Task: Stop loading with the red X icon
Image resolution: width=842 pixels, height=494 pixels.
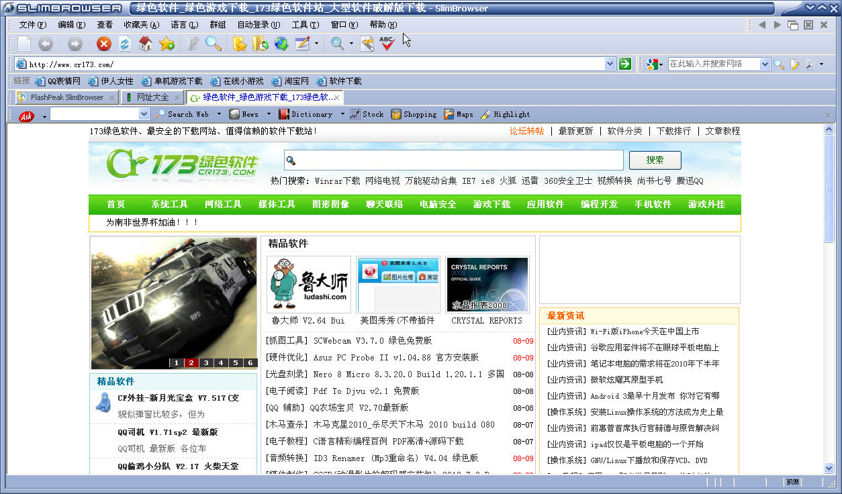Action: (x=103, y=44)
